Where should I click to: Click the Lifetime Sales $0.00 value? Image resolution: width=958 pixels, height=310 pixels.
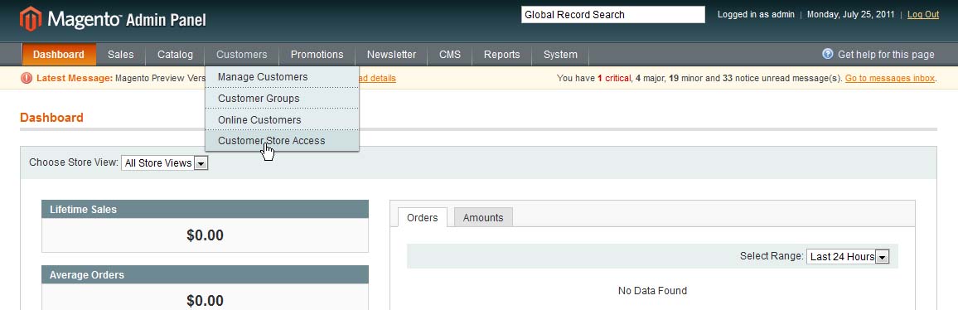[x=205, y=235]
